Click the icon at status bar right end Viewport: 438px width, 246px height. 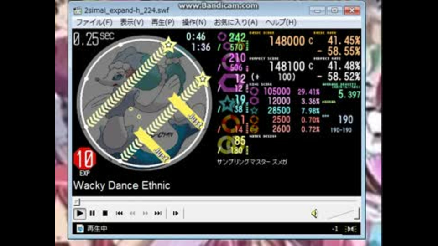(350, 229)
